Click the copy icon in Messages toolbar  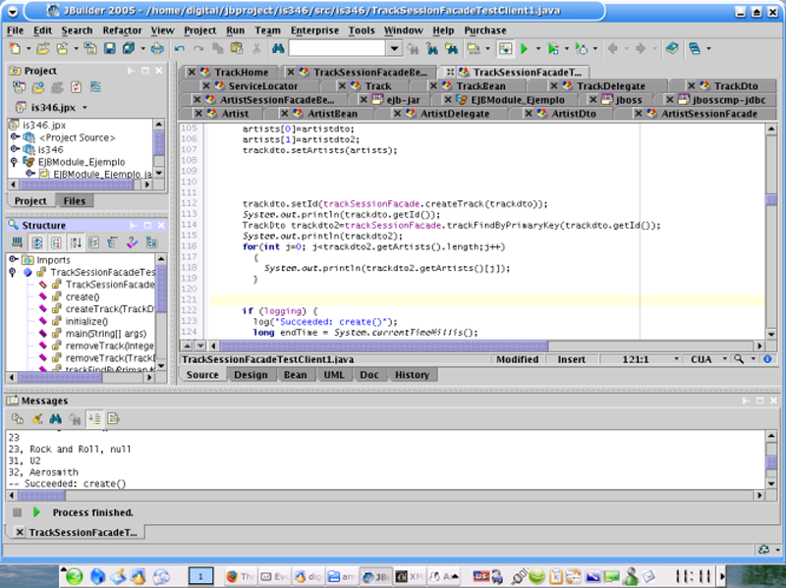pos(18,418)
